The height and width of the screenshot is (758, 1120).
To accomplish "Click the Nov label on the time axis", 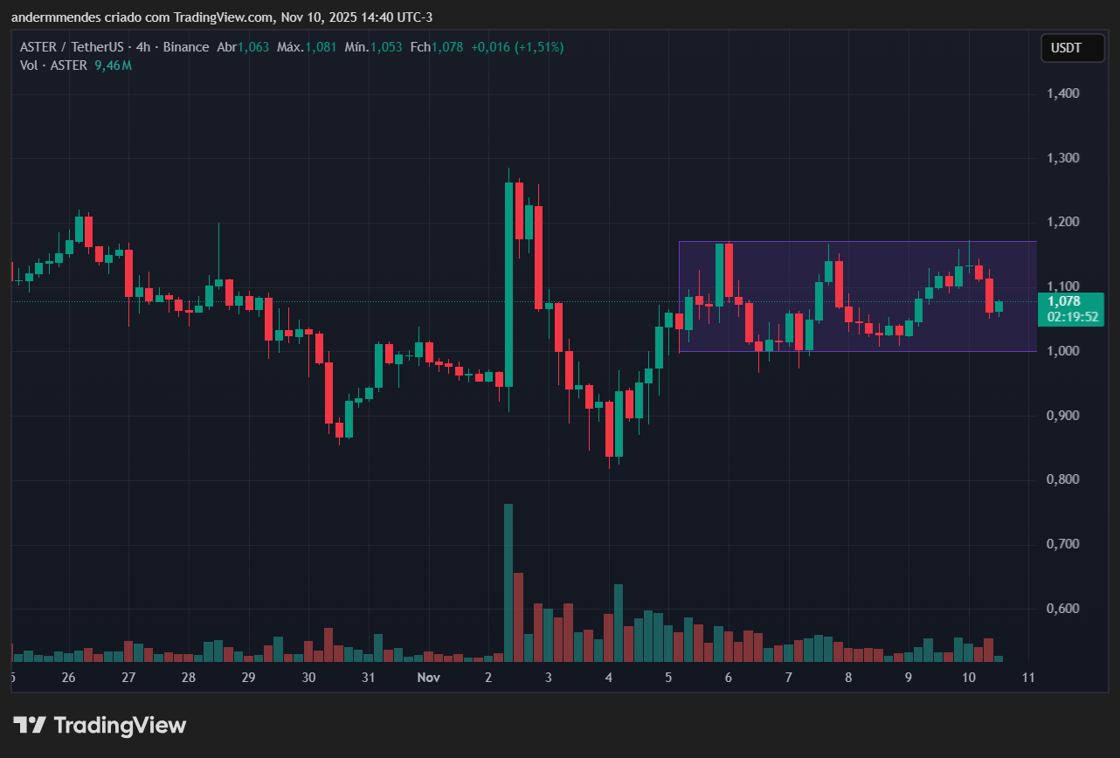I will pos(428,678).
